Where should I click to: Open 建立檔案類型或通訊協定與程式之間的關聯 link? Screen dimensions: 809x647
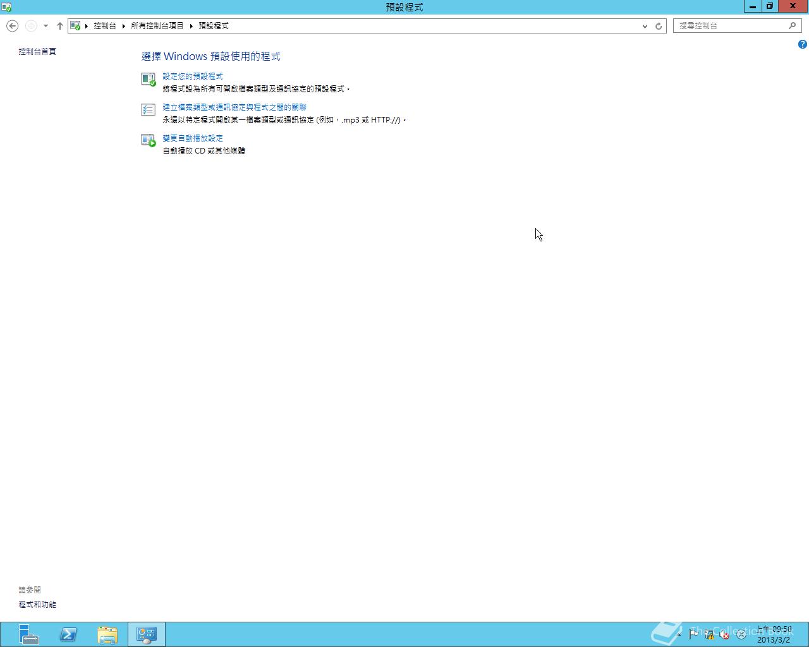(x=234, y=107)
